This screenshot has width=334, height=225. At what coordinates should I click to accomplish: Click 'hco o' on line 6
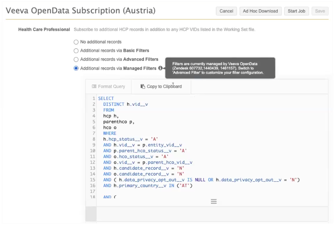pos(110,127)
